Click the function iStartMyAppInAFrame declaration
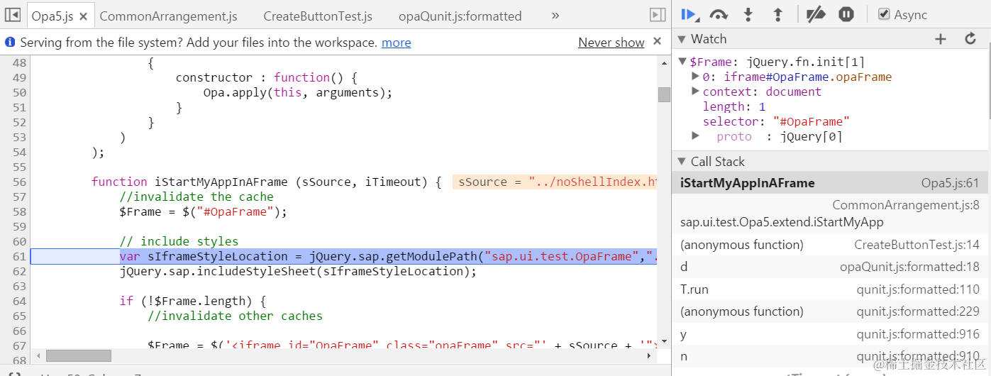Image resolution: width=991 pixels, height=376 pixels. click(267, 182)
